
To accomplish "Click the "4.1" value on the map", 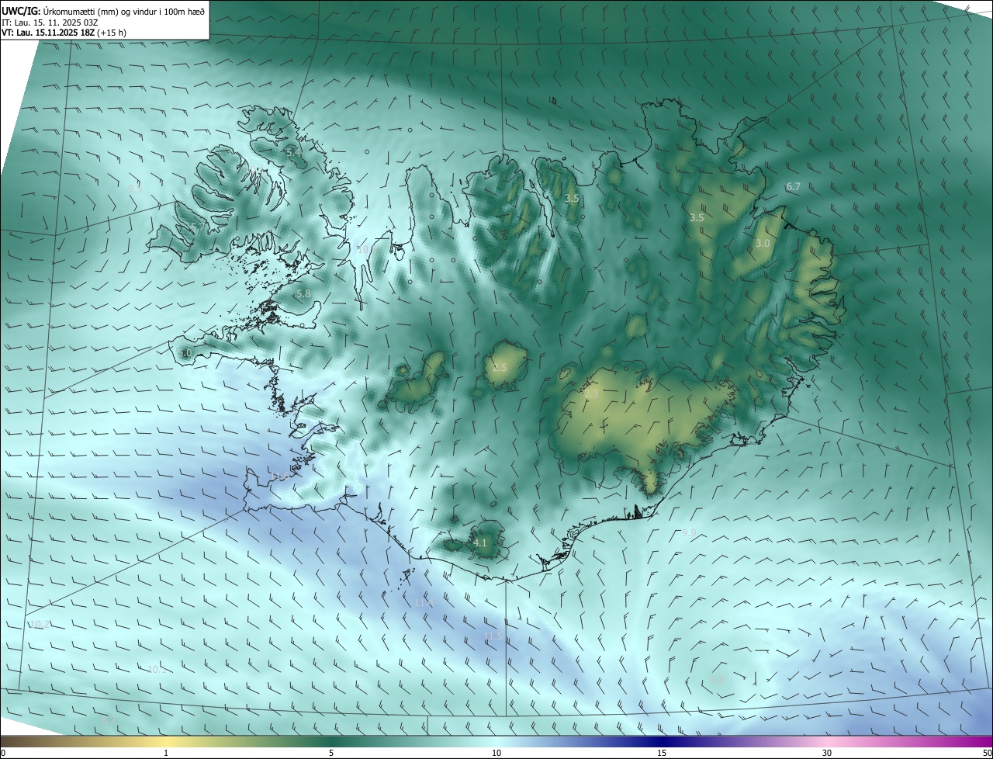I will (480, 543).
